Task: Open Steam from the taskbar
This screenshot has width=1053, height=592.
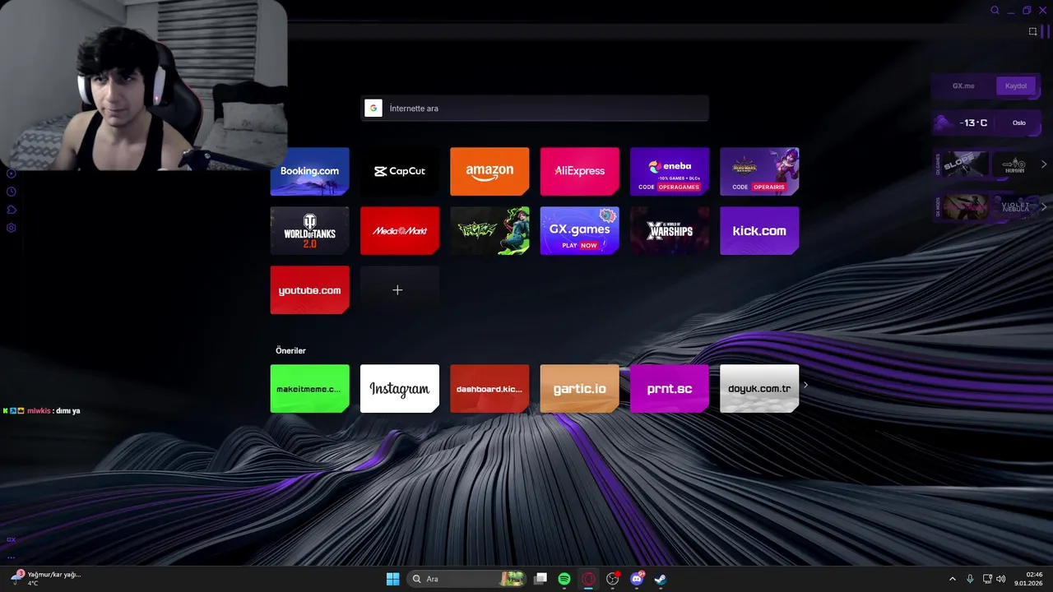Action: click(x=660, y=579)
